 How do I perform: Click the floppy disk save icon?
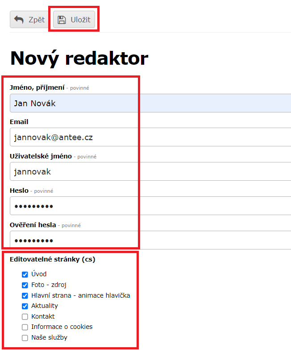tap(62, 20)
